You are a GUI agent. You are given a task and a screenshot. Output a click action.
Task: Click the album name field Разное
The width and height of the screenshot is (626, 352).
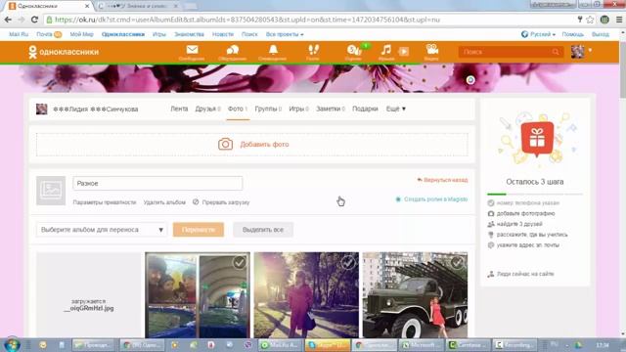click(x=157, y=183)
